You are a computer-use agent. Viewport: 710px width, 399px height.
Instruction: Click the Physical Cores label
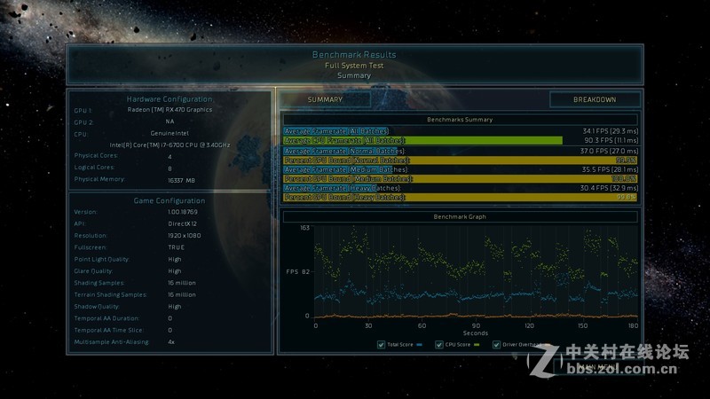click(96, 156)
